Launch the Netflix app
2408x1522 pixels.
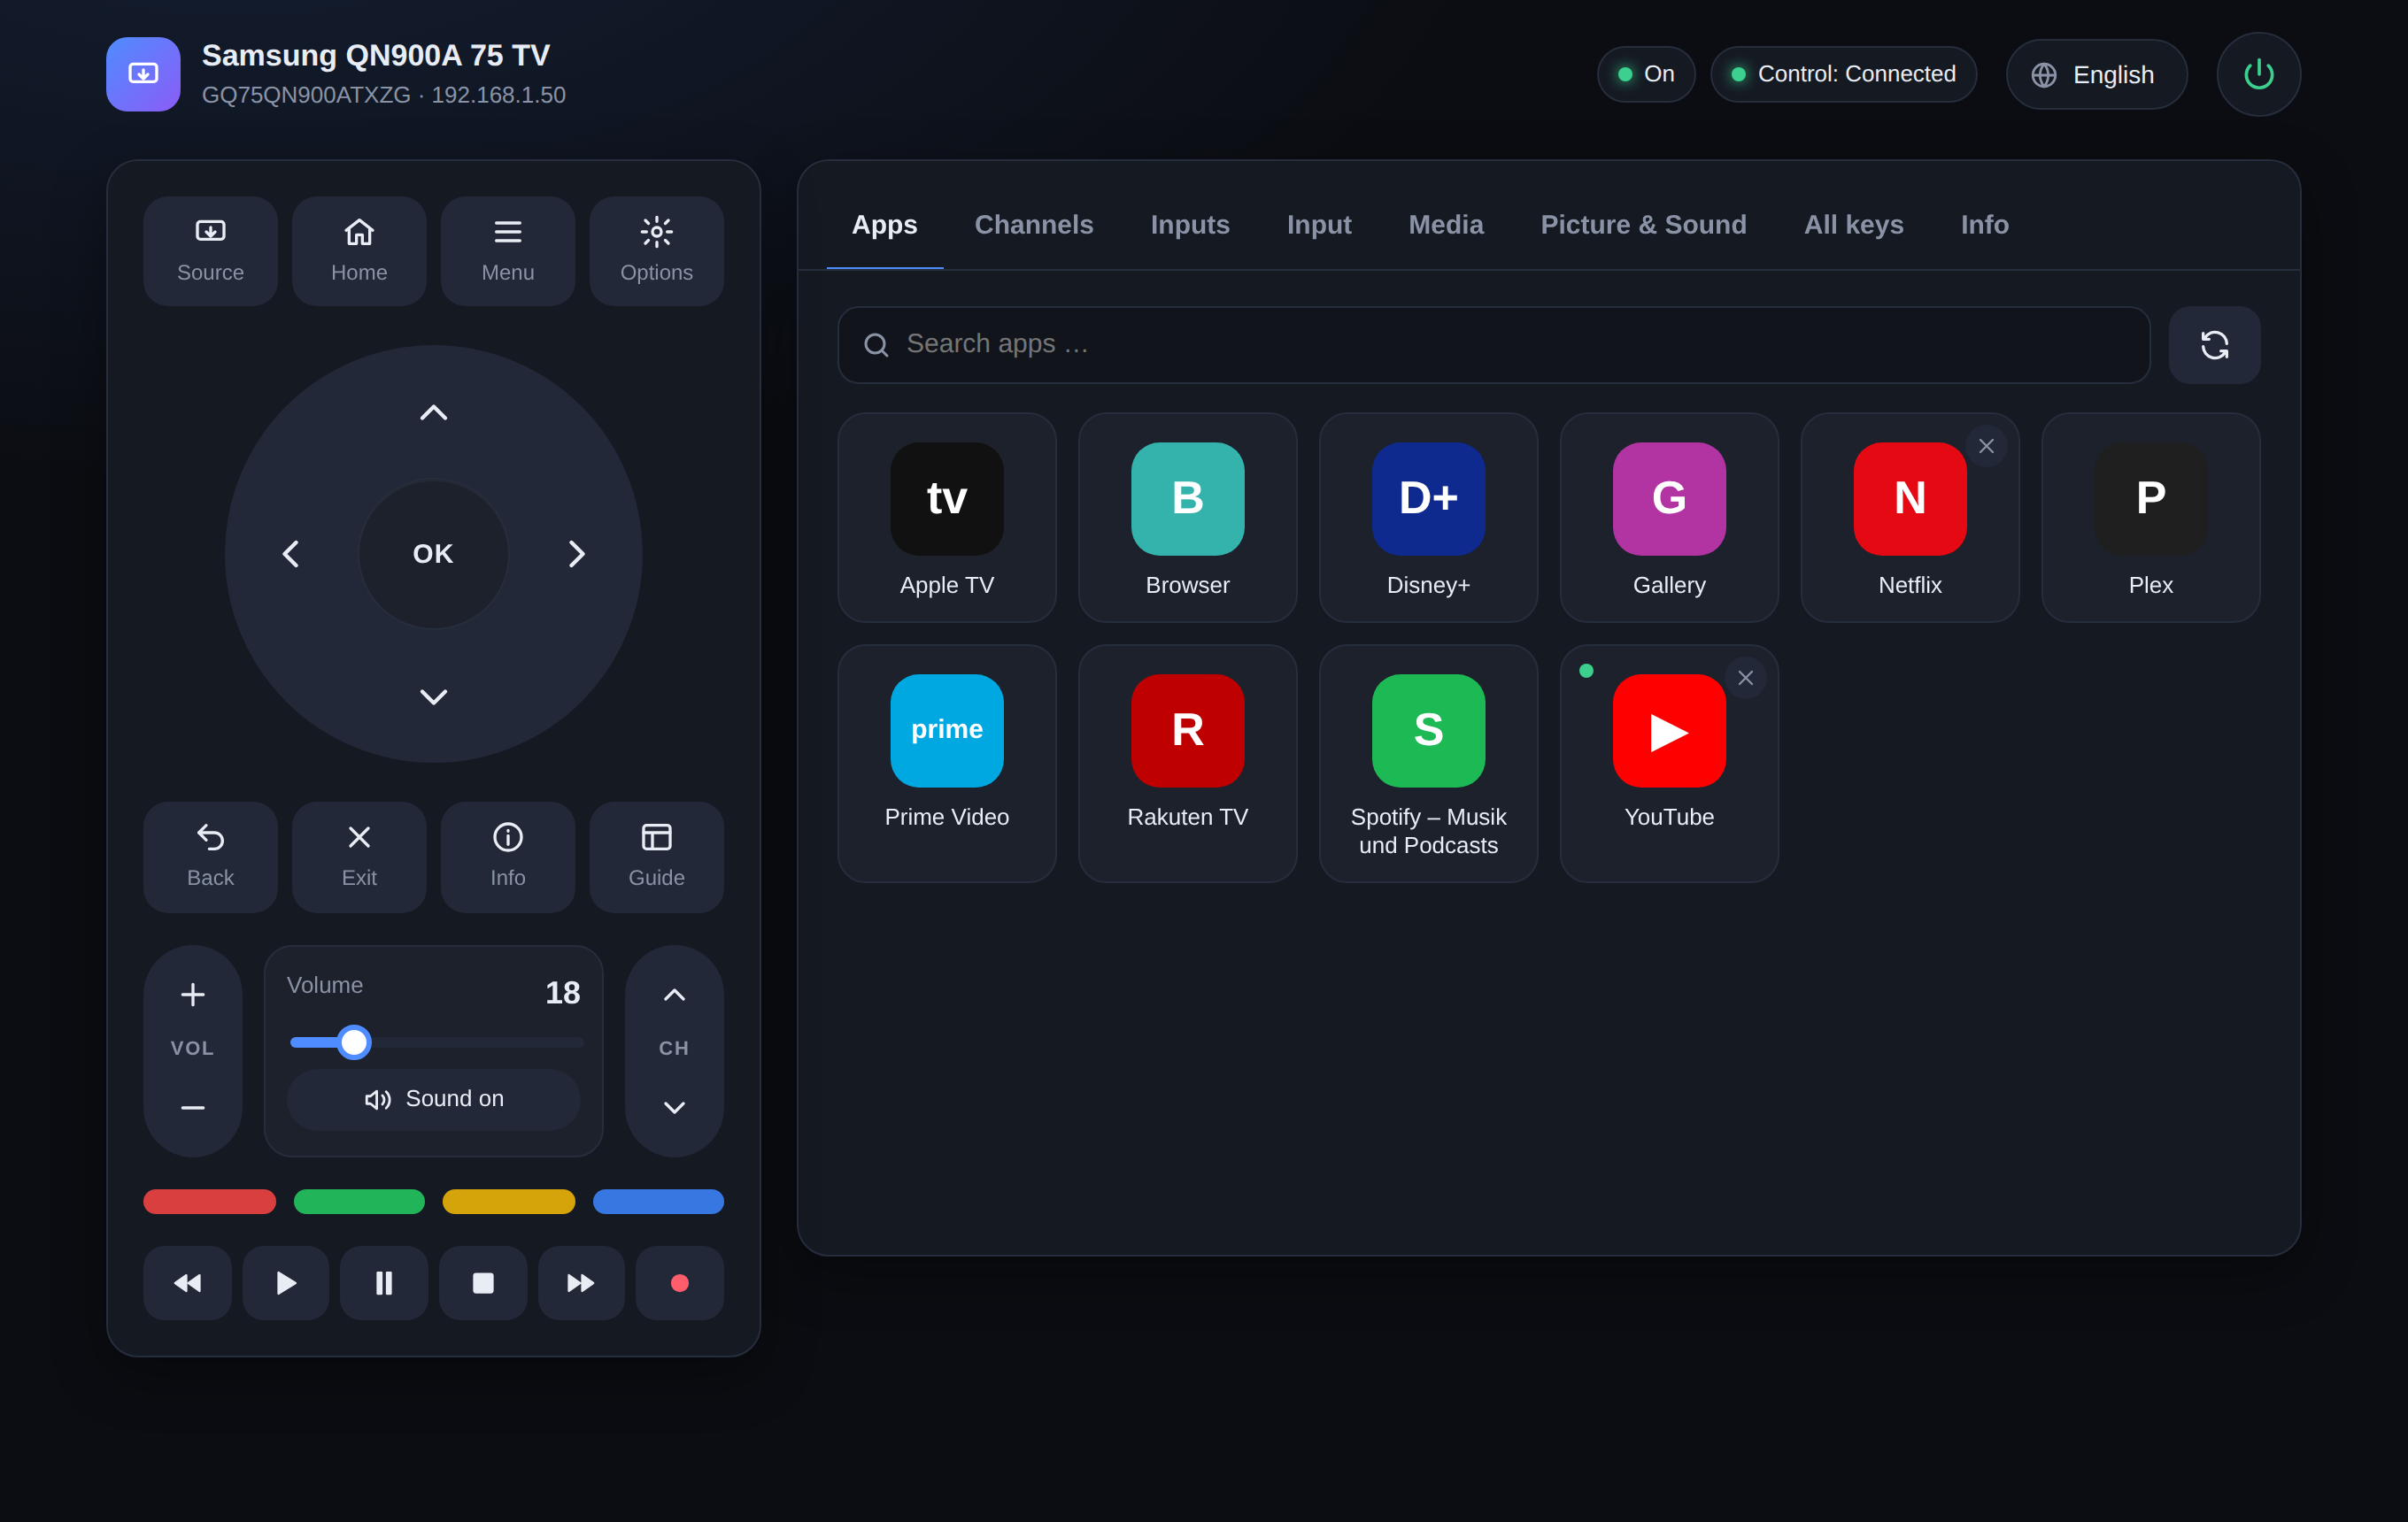pos(1910,518)
